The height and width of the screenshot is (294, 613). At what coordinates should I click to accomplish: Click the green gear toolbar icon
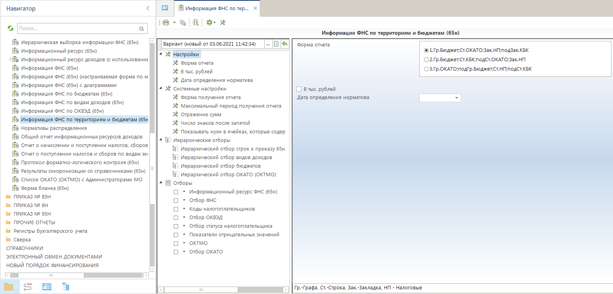[209, 23]
